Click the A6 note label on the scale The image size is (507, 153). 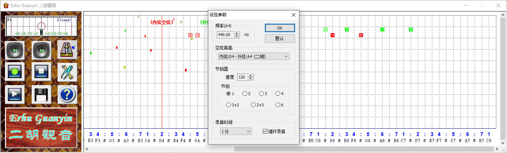[382, 141]
